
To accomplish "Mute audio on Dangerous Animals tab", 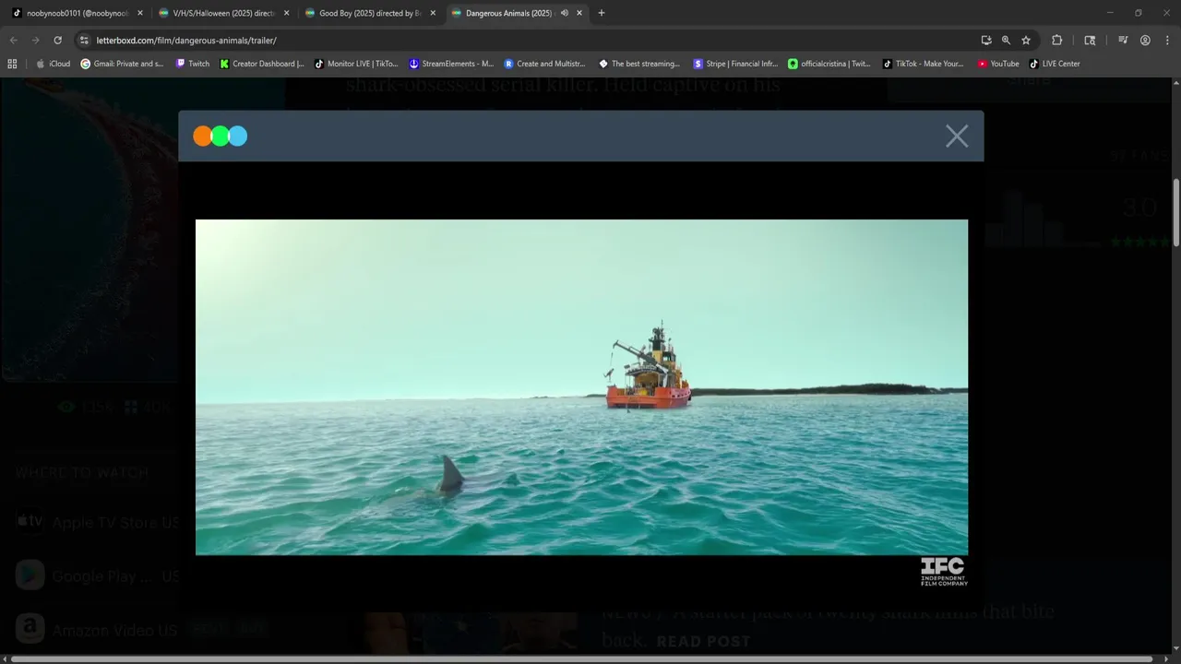I will pyautogui.click(x=565, y=13).
